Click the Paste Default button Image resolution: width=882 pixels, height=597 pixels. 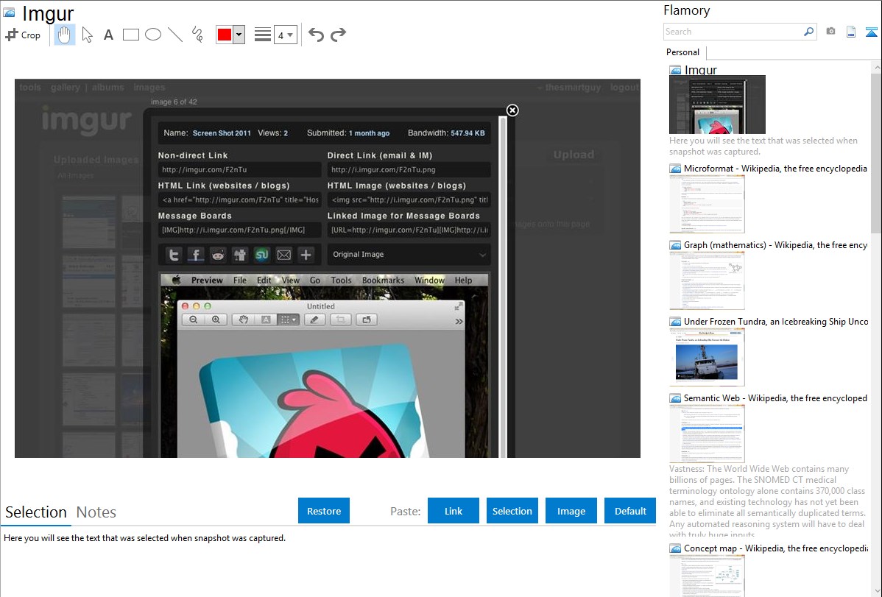point(630,510)
